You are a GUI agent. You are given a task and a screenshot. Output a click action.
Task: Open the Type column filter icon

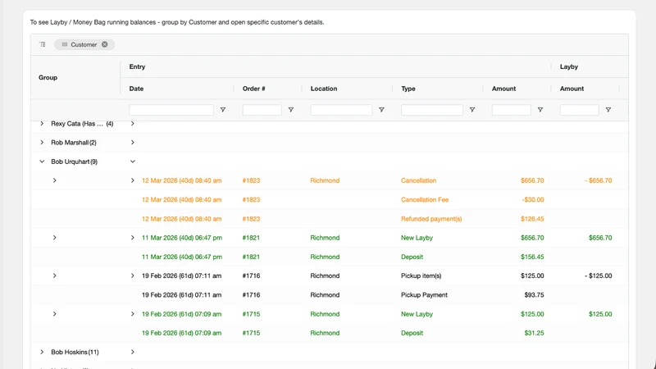tap(472, 110)
